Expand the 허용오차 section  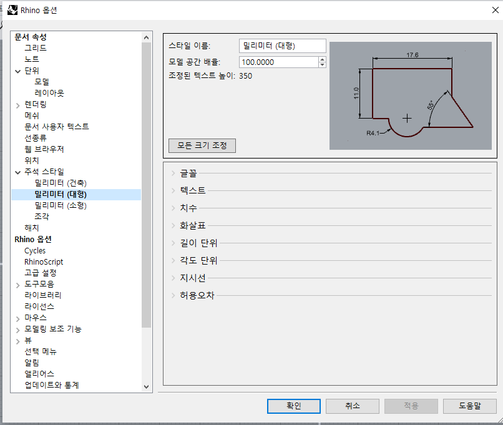[x=173, y=295]
